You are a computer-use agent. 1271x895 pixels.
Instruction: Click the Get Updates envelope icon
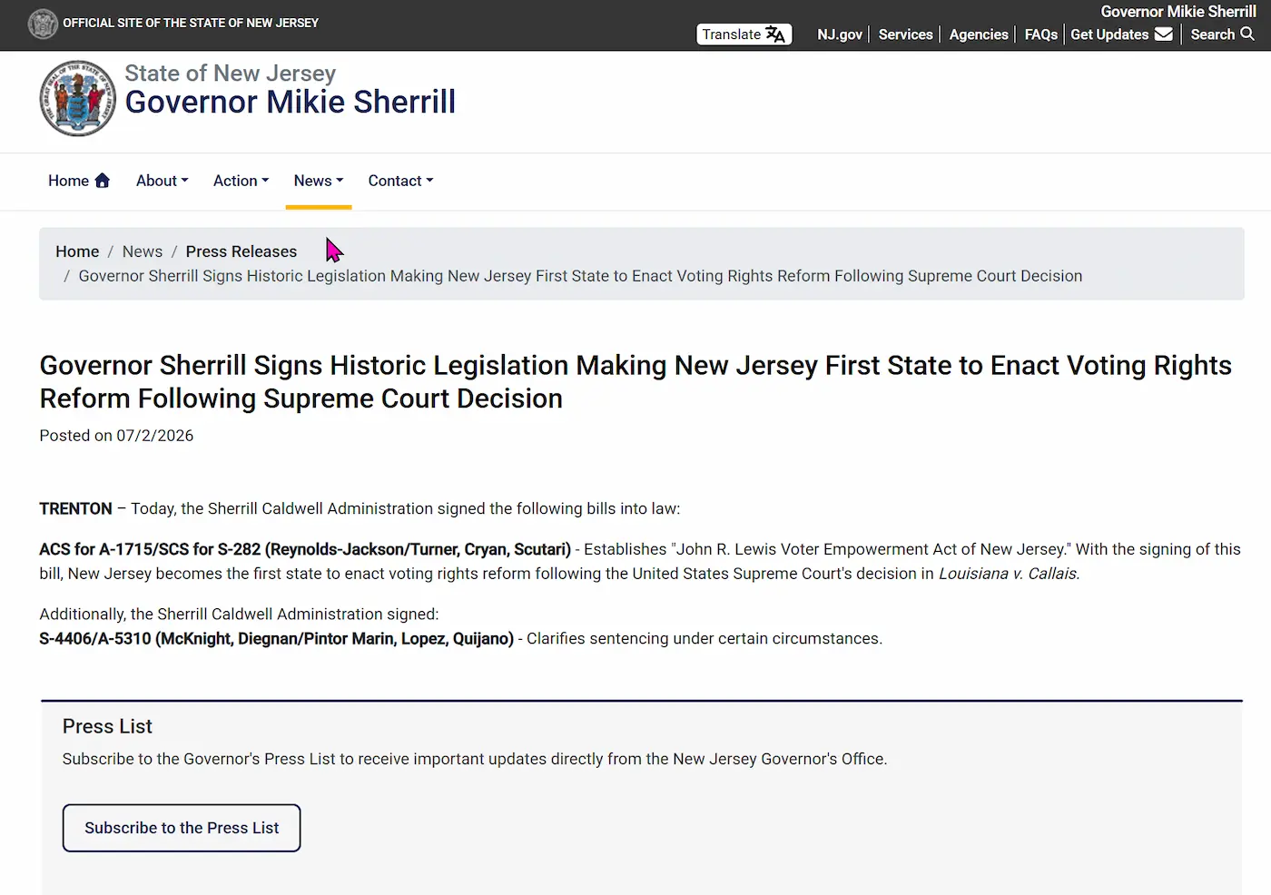coord(1163,34)
